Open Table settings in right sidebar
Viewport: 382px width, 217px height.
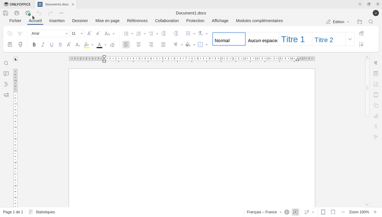376,74
